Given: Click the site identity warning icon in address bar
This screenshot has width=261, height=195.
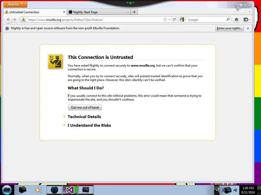Looking at the screenshot, I should 23,20.
